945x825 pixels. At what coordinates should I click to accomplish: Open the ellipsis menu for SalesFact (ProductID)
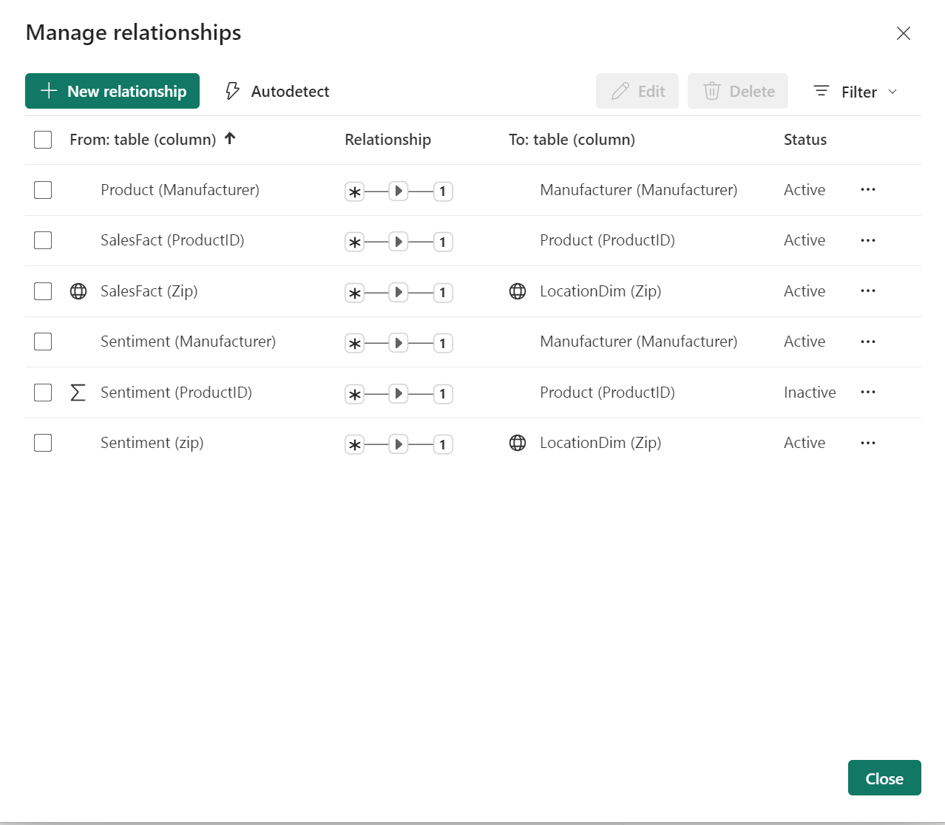pyautogui.click(x=867, y=240)
